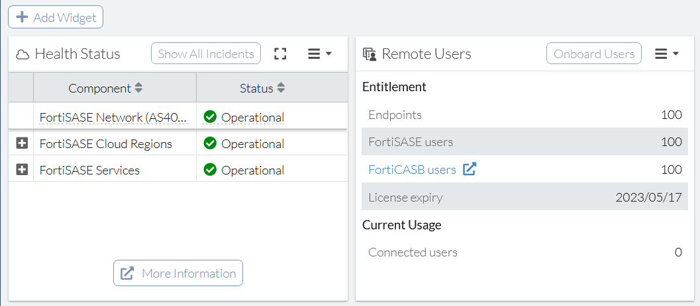Open the Health Status widget menu
The image size is (700, 306).
click(320, 54)
